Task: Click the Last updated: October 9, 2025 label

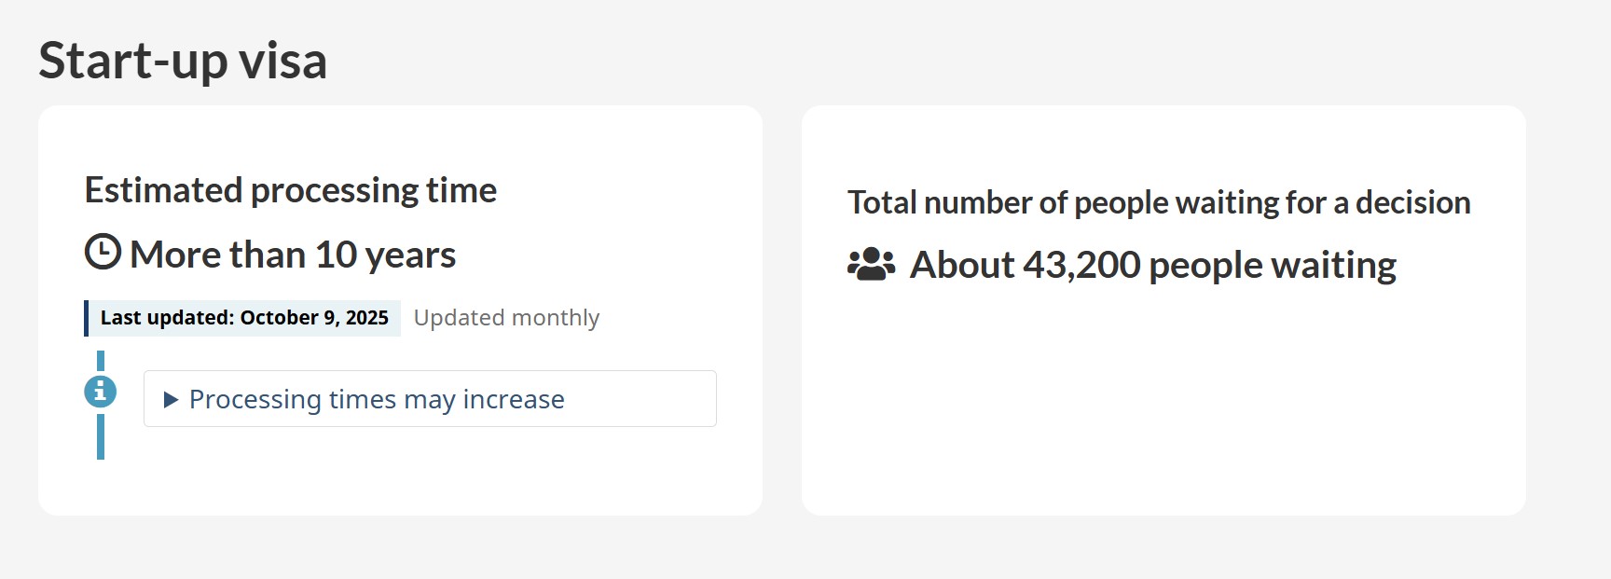Action: click(x=244, y=318)
